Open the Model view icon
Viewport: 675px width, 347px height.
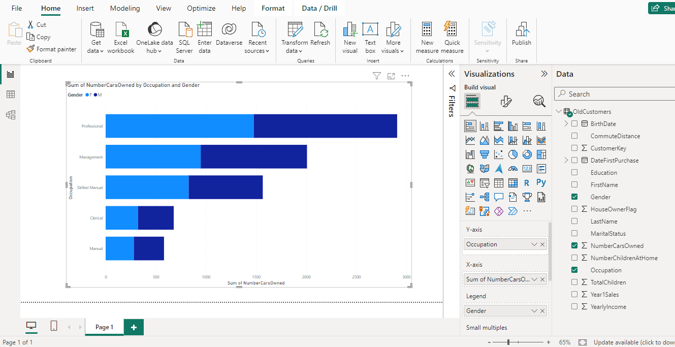pyautogui.click(x=10, y=114)
